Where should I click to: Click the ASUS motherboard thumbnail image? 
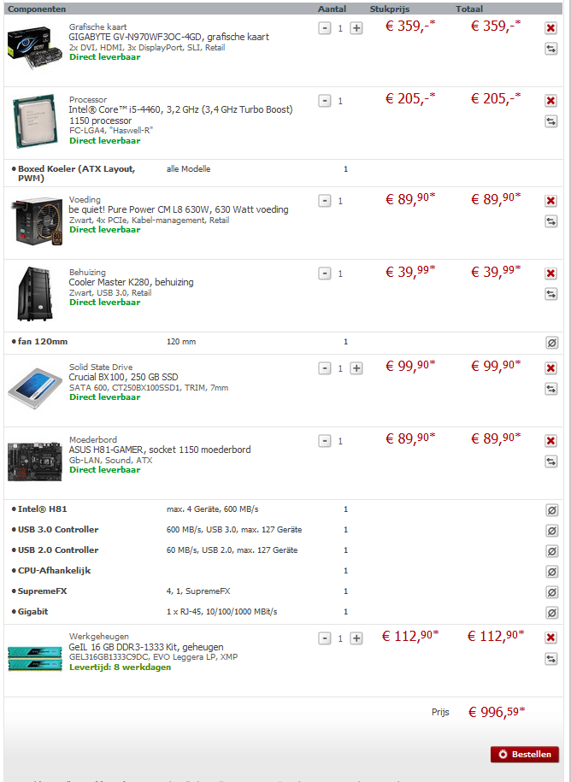click(35, 462)
